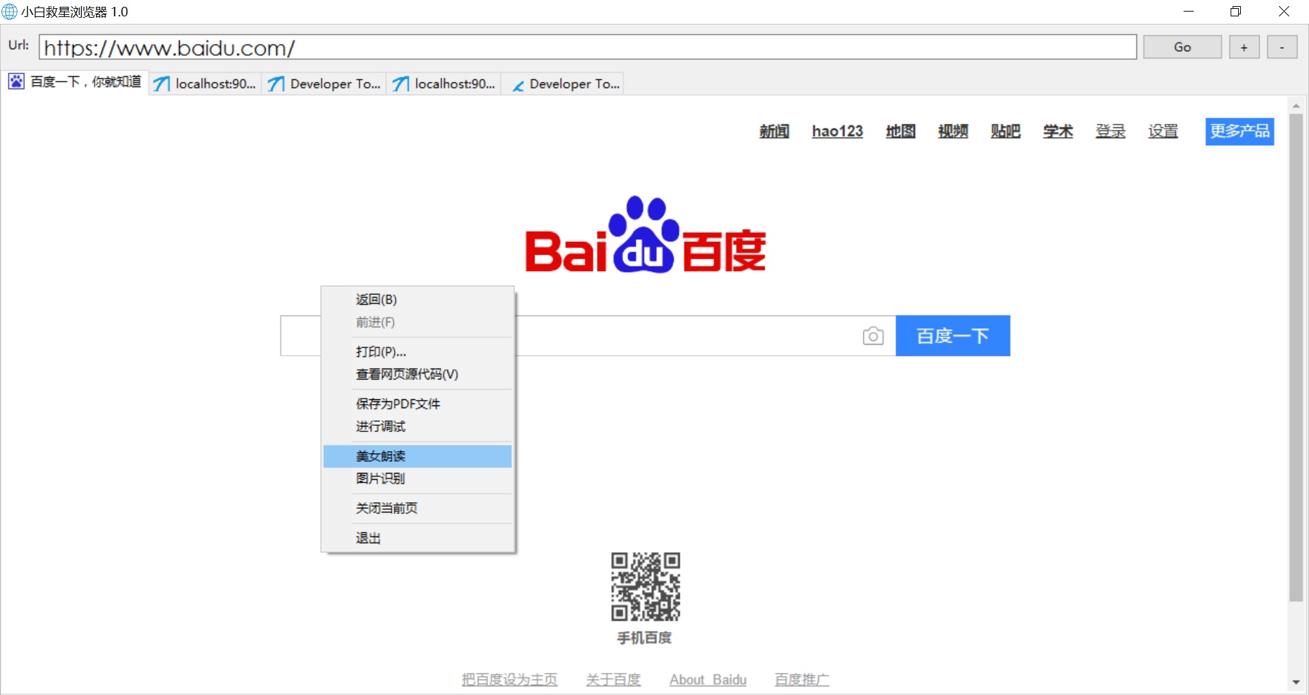This screenshot has width=1309, height=695.
Task: Click the About Baidu footer link
Action: (708, 679)
